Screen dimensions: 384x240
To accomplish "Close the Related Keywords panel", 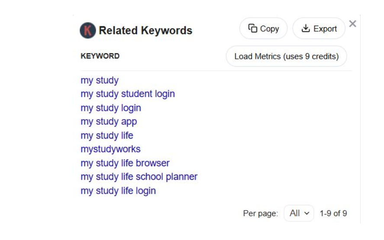I will pyautogui.click(x=353, y=24).
